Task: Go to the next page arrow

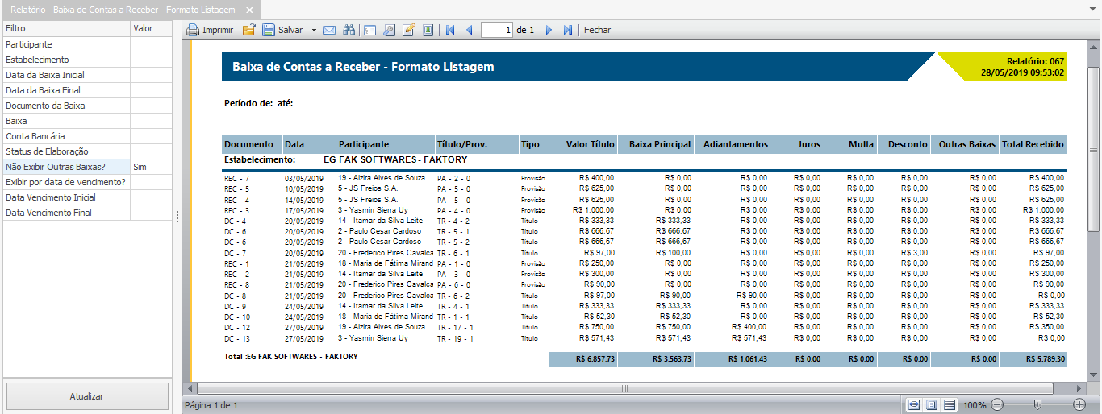Action: (549, 30)
